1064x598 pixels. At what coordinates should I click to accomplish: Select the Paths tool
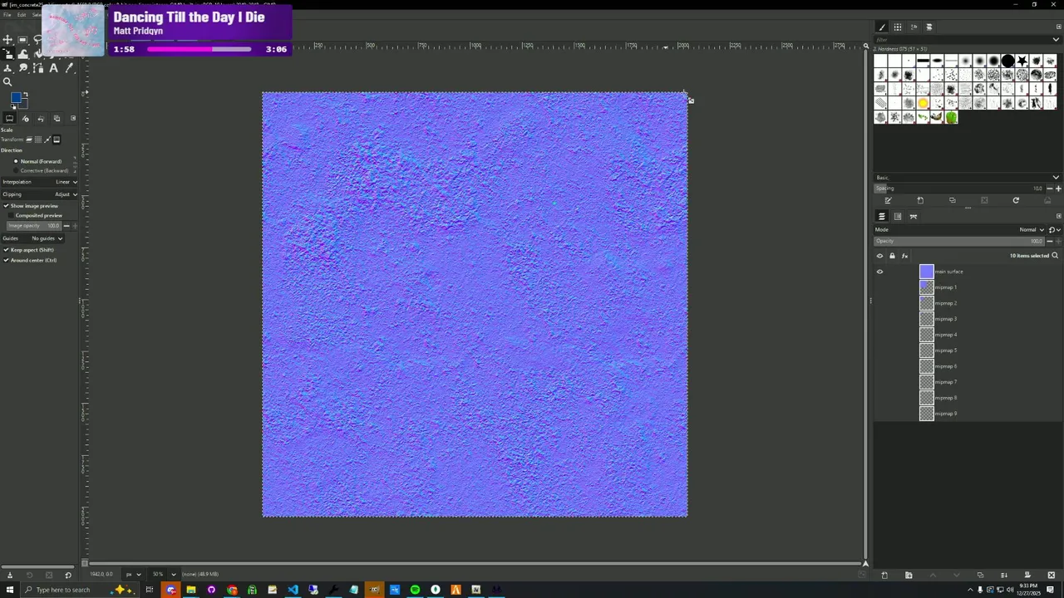tap(37, 68)
